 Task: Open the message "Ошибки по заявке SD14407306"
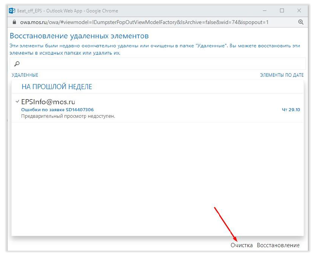(x=57, y=110)
